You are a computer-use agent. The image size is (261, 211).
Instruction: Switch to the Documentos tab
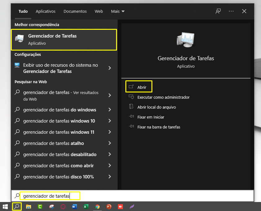75,11
